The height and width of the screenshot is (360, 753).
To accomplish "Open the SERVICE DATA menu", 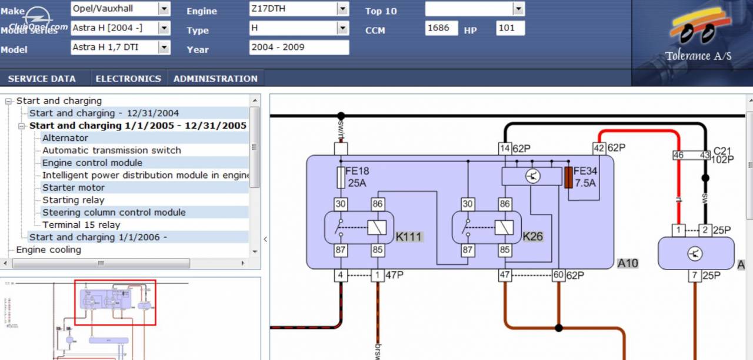I will 42,79.
